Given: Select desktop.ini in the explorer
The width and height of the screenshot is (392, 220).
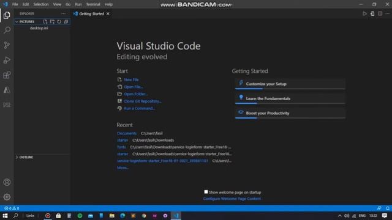Looking at the screenshot, I should click(39, 28).
